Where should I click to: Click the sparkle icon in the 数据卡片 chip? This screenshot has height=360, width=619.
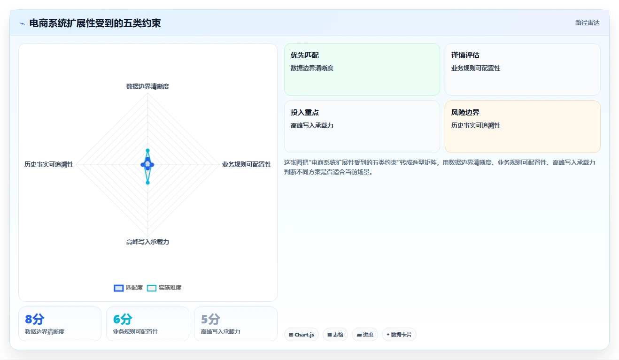coord(388,335)
